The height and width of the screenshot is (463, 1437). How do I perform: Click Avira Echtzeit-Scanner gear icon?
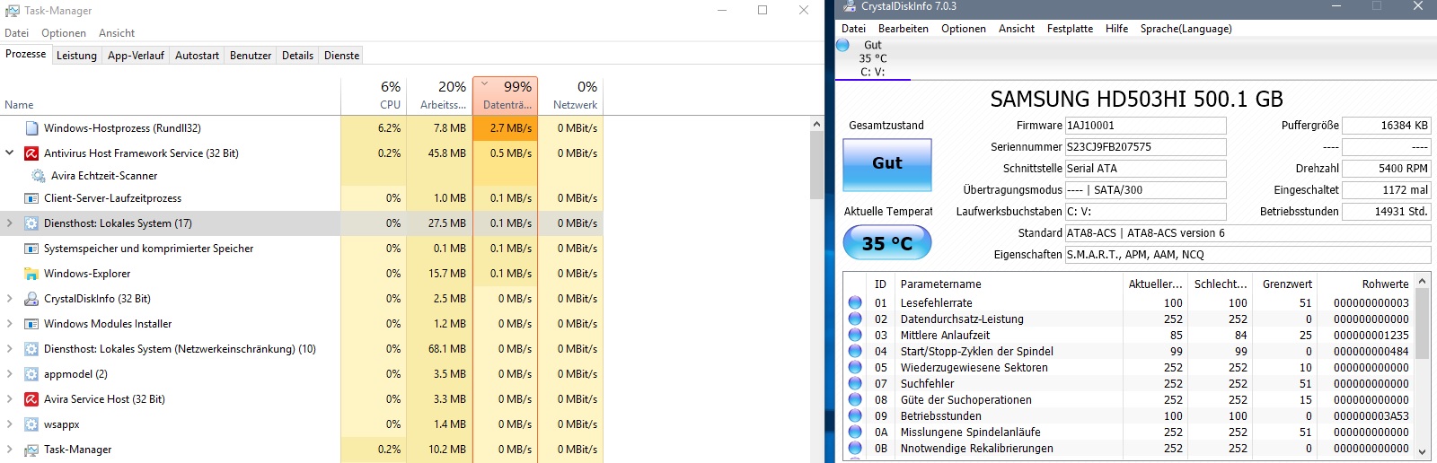[x=39, y=176]
